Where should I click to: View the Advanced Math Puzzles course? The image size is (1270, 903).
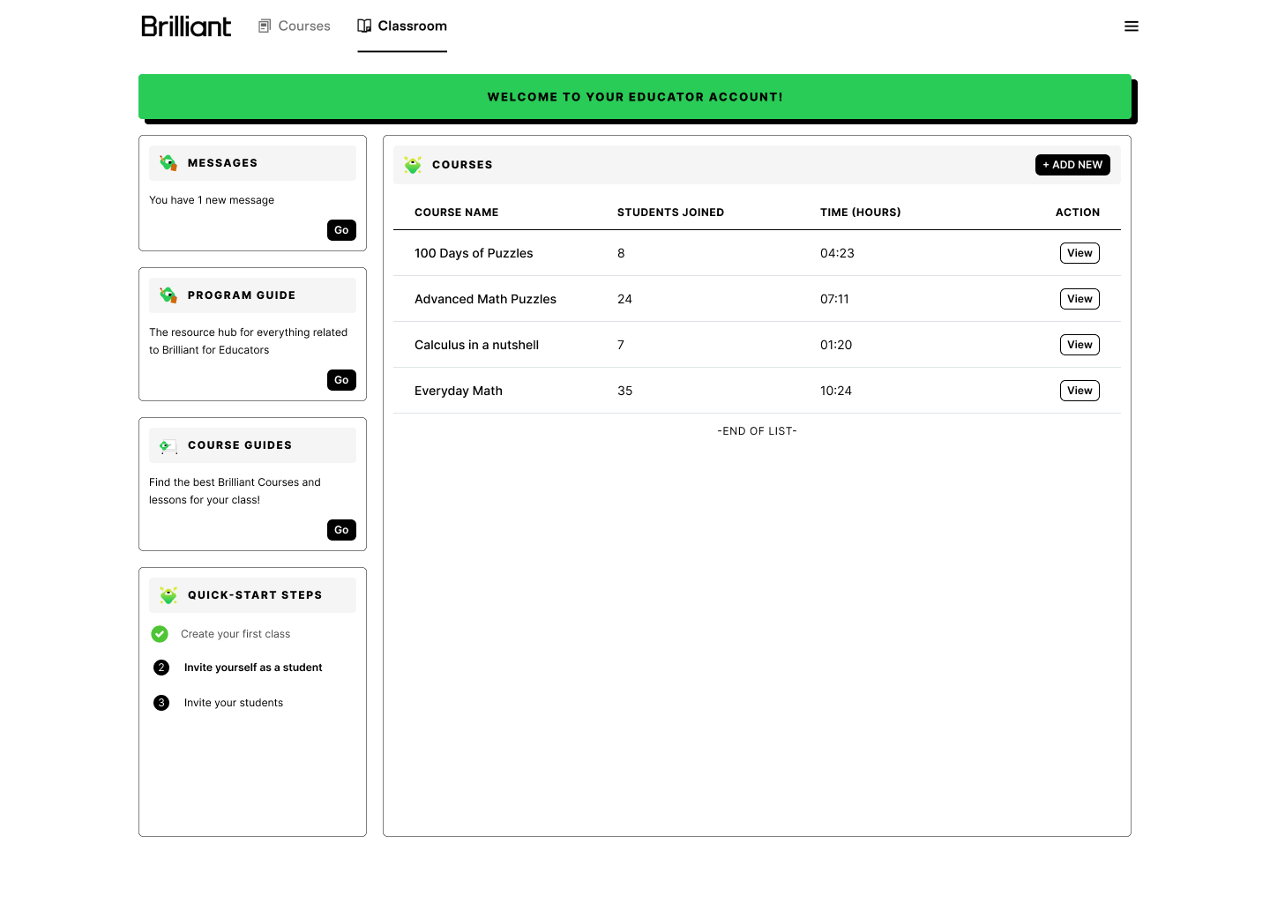click(x=1079, y=299)
